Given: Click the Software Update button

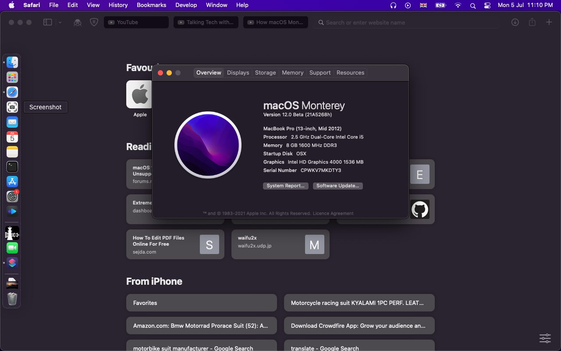Looking at the screenshot, I should (338, 186).
